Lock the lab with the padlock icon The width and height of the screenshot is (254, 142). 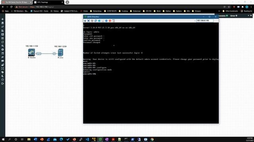(2, 65)
